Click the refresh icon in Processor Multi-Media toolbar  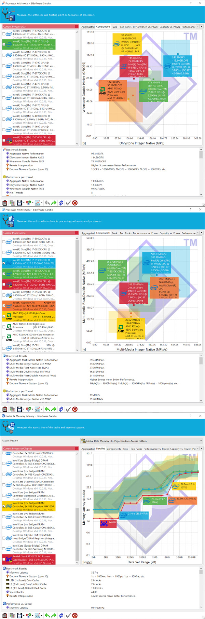click(x=61, y=409)
